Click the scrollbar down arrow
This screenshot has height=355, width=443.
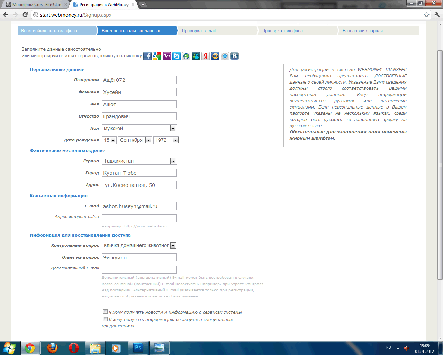point(440,338)
